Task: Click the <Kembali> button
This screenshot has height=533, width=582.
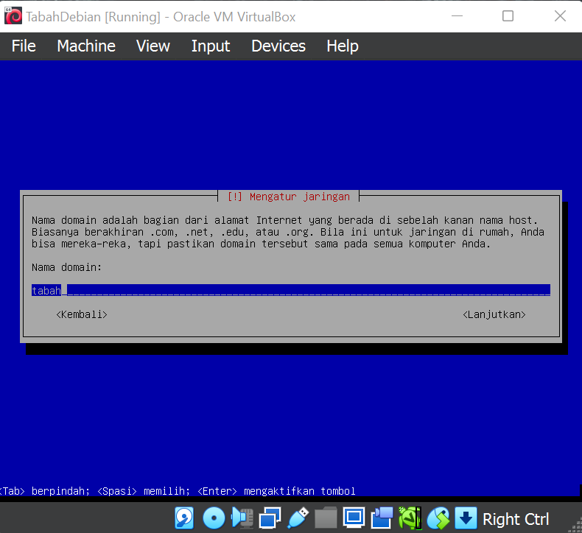Action: coord(82,314)
